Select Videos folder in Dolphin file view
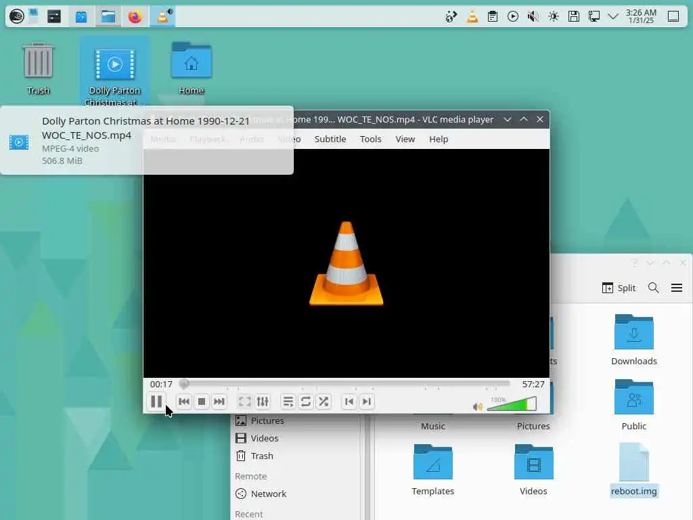This screenshot has height=520, width=693. pyautogui.click(x=533, y=470)
